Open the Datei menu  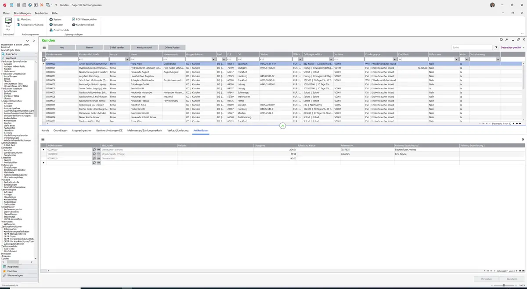pyautogui.click(x=6, y=13)
